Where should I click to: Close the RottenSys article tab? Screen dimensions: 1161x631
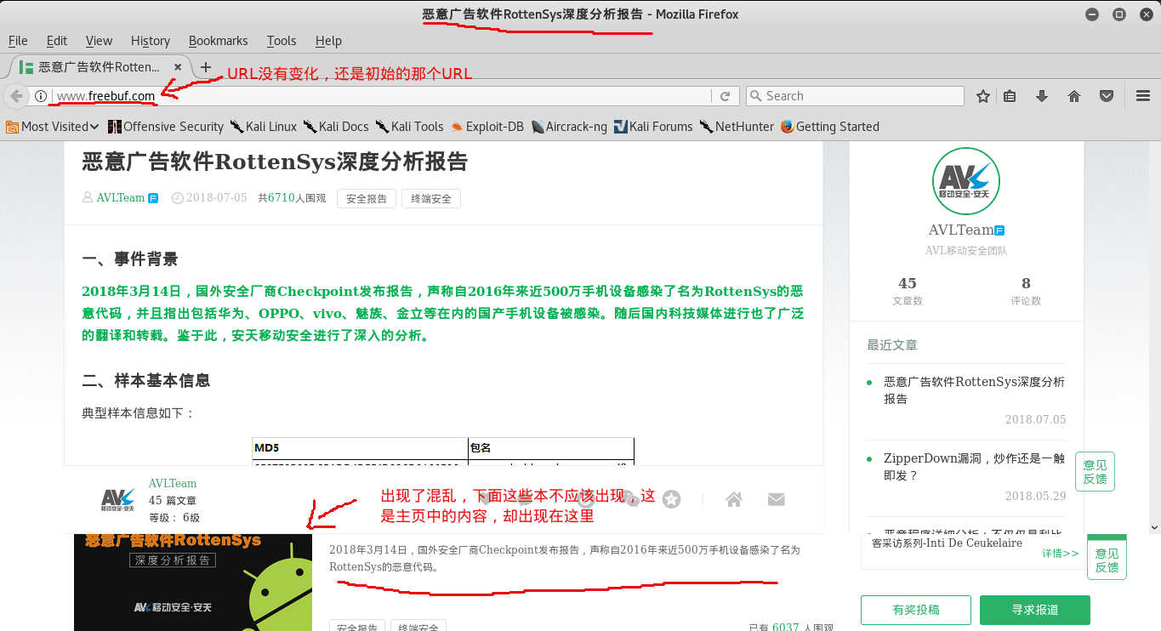coord(178,67)
